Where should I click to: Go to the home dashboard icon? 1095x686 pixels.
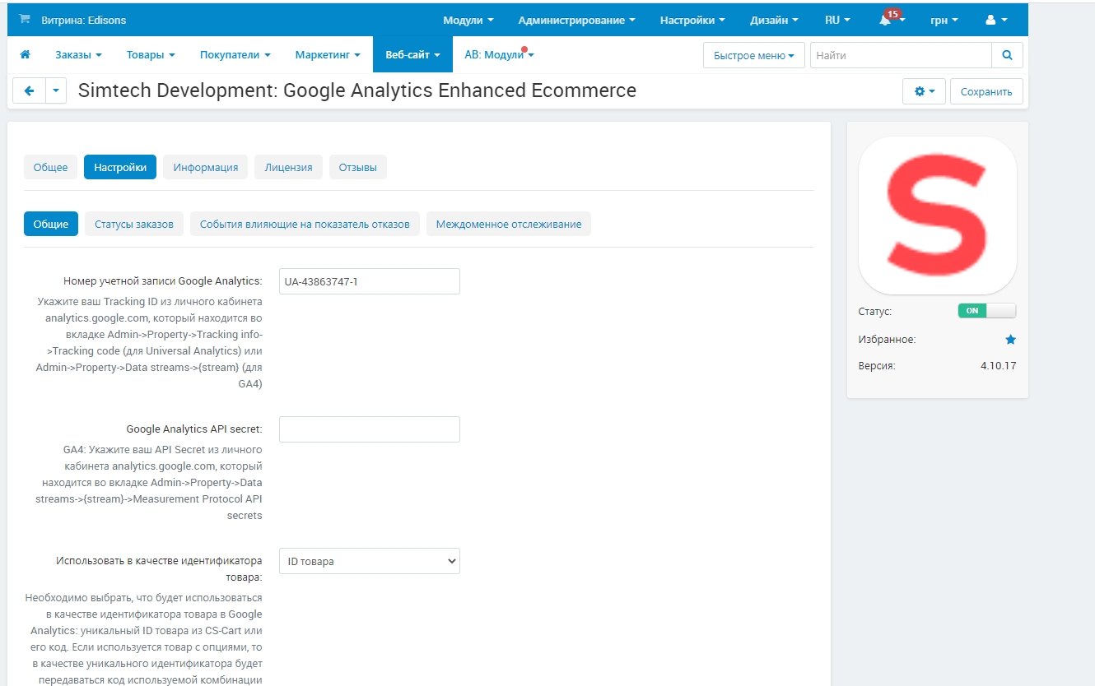click(26, 54)
